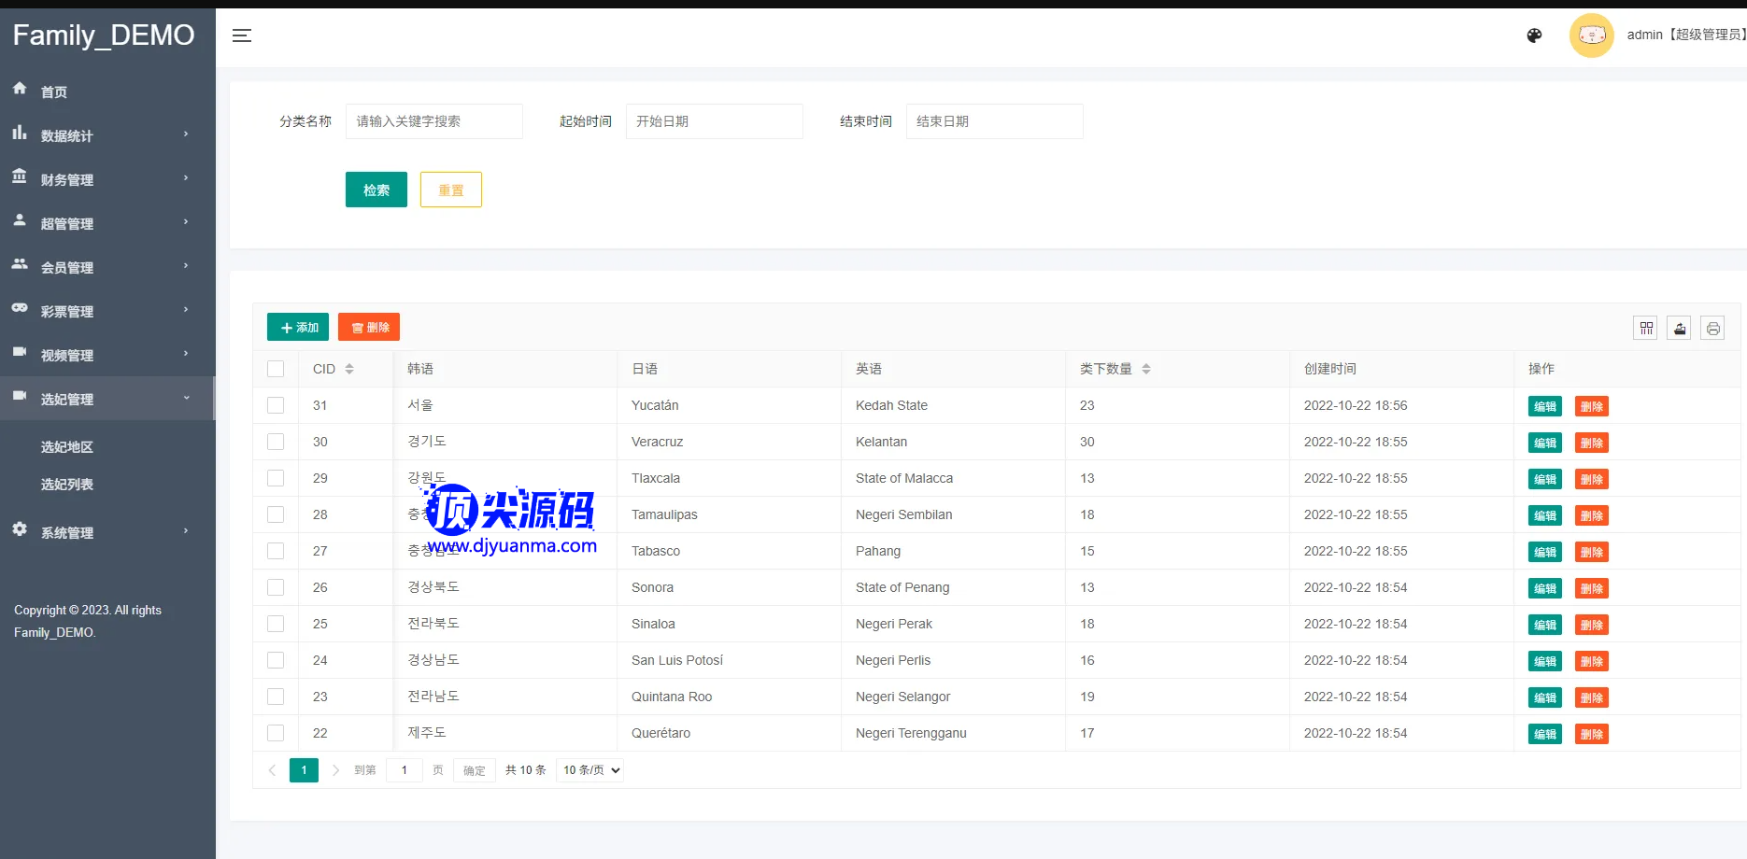Open the theme palette icon
The height and width of the screenshot is (859, 1747).
[1534, 35]
